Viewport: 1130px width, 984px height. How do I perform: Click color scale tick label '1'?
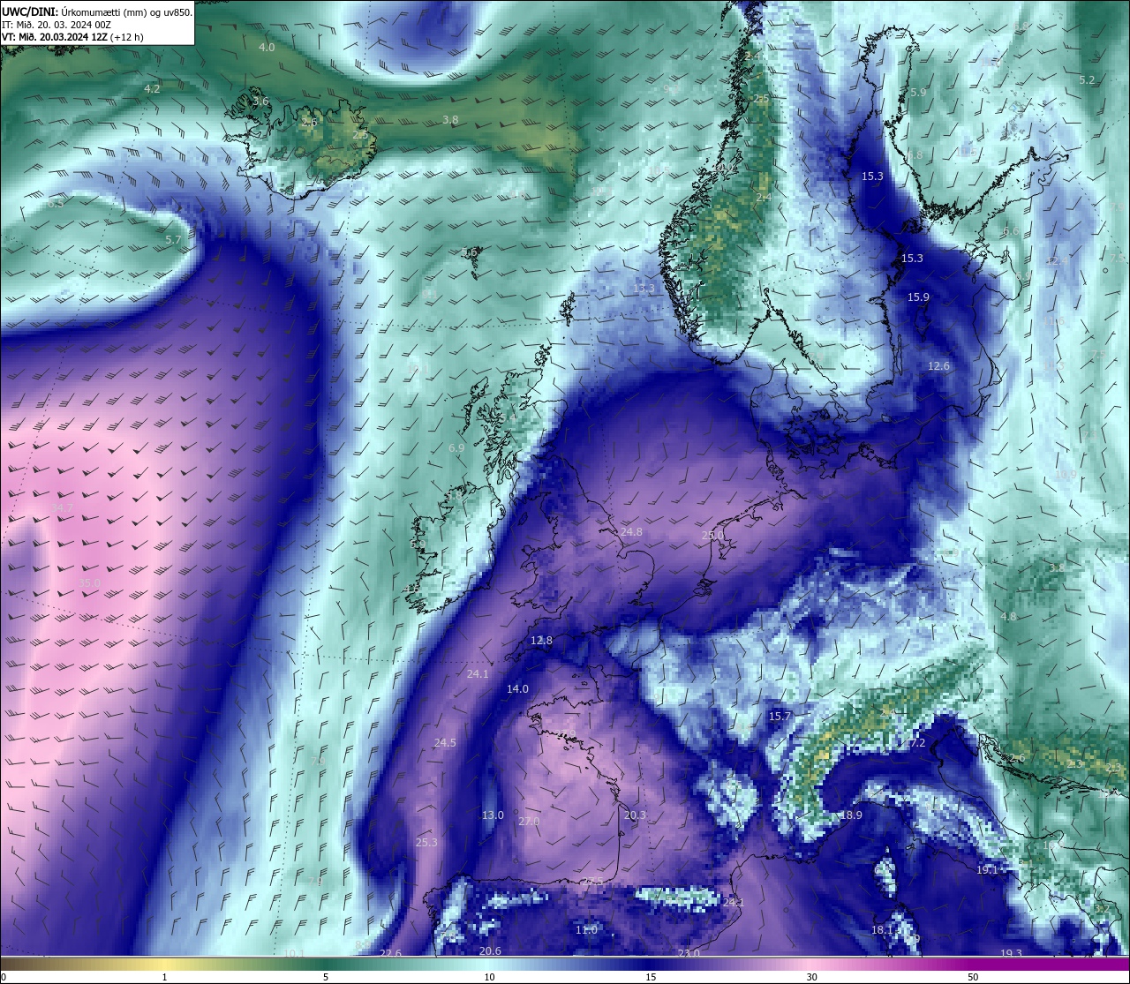pyautogui.click(x=165, y=977)
